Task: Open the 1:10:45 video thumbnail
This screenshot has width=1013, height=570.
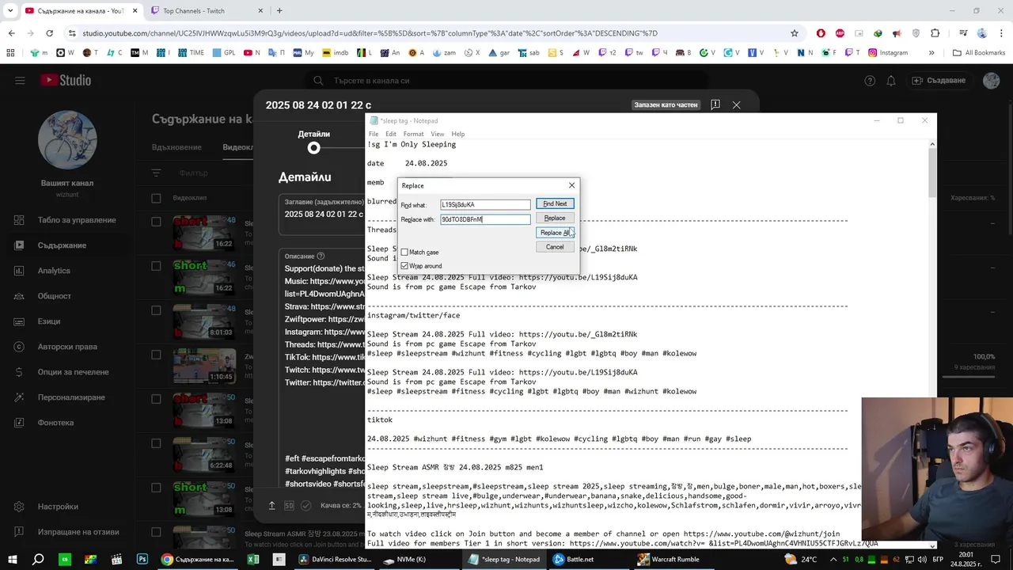Action: click(204, 366)
